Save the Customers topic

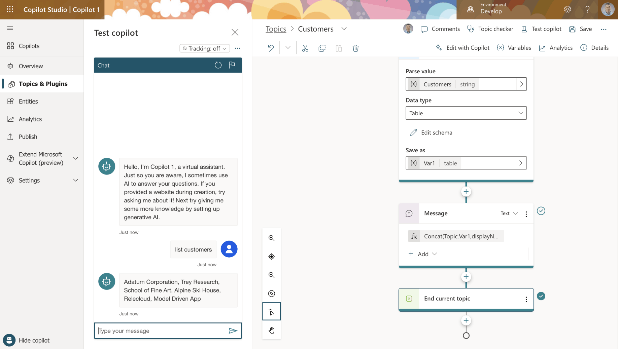(x=581, y=29)
